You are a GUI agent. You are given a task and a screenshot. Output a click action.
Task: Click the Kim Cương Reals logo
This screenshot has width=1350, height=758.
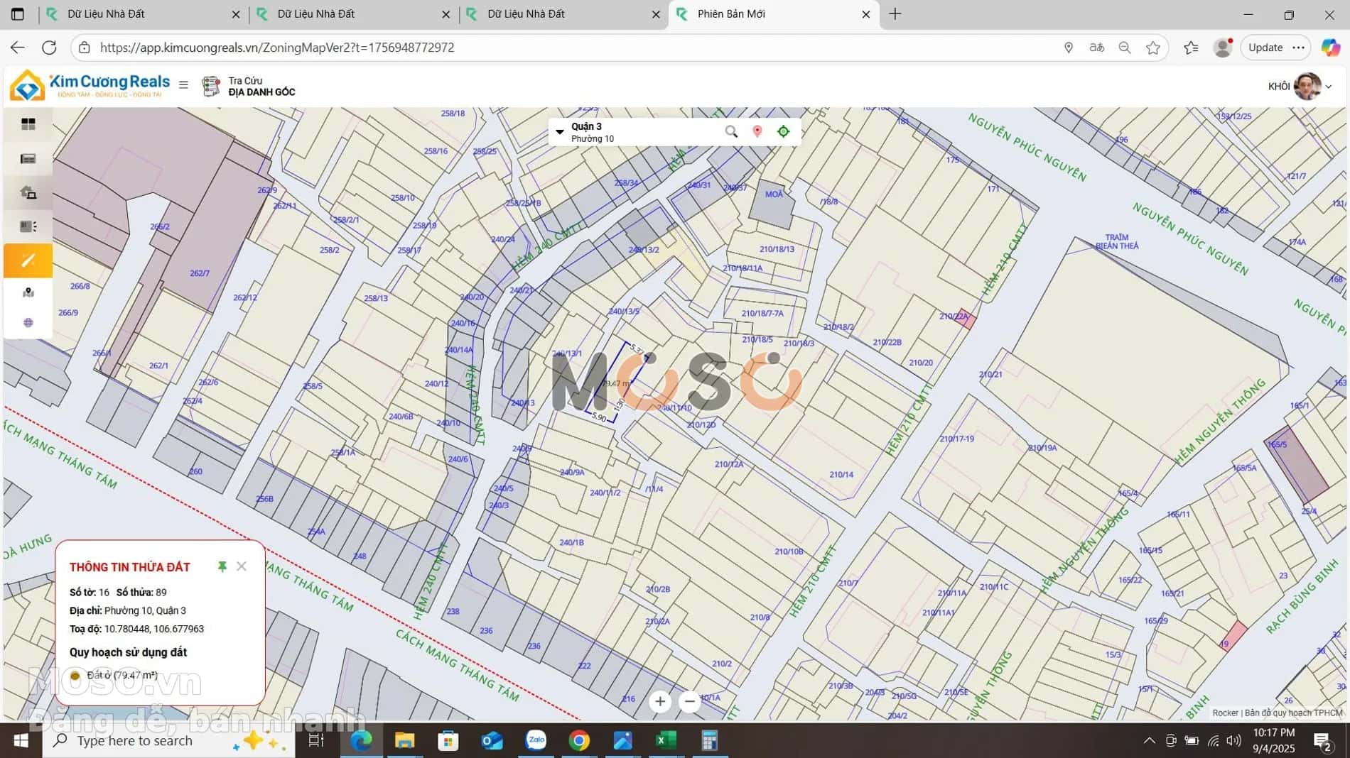(90, 85)
